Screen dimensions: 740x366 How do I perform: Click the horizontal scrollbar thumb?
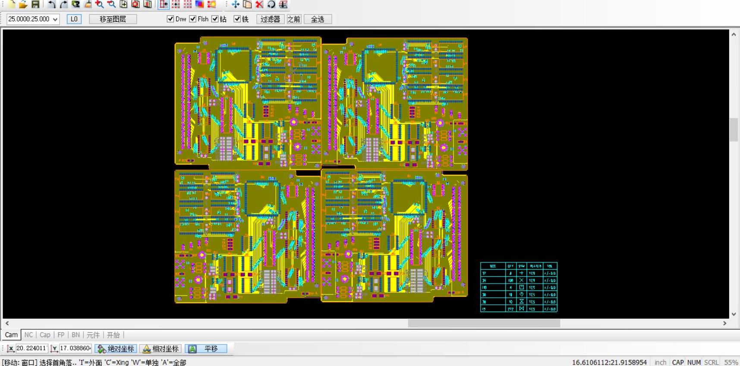(x=484, y=323)
